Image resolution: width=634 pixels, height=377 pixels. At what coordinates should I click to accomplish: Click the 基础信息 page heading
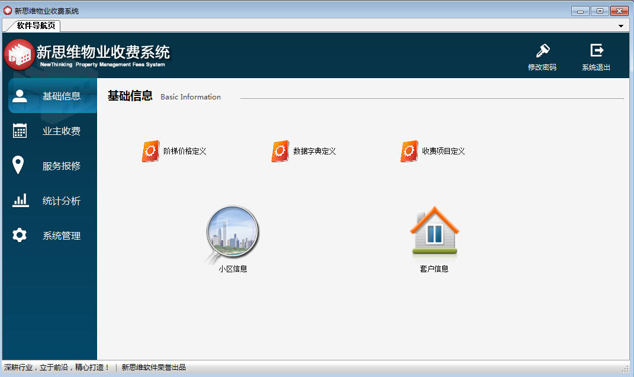coord(130,96)
